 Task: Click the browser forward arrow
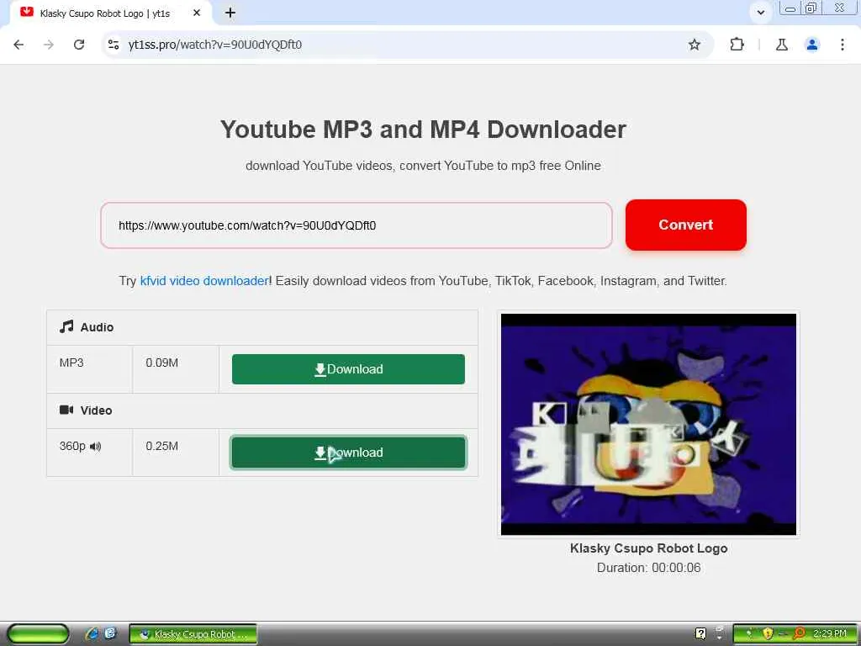pos(49,45)
